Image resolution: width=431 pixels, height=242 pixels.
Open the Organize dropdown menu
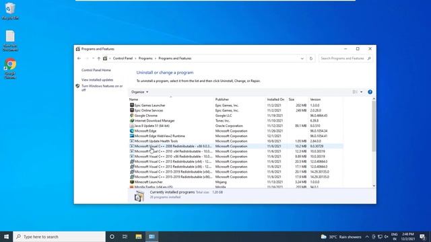pyautogui.click(x=139, y=92)
